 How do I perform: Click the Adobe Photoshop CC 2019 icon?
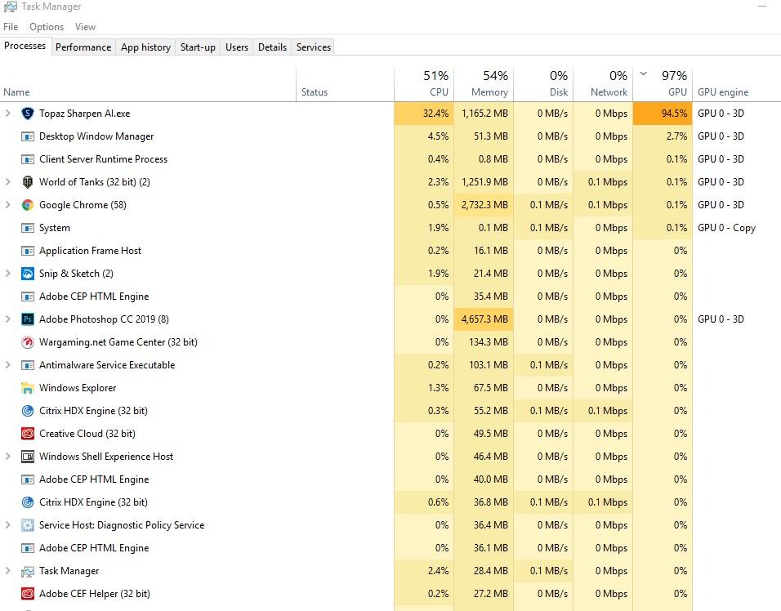click(28, 319)
